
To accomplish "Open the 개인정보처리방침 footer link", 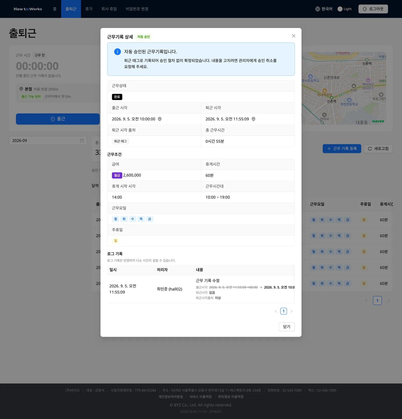I will pyautogui.click(x=171, y=397).
